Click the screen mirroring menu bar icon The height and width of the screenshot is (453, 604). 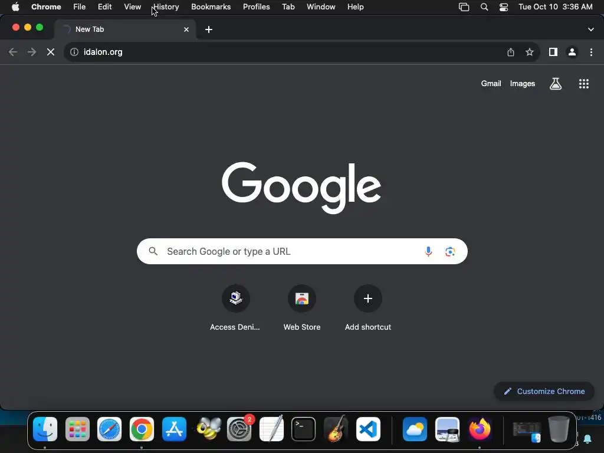coord(464,7)
